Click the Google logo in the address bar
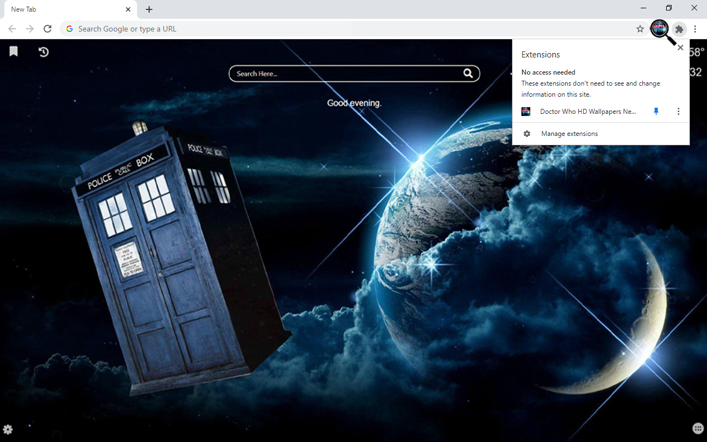This screenshot has height=442, width=707. (68, 29)
